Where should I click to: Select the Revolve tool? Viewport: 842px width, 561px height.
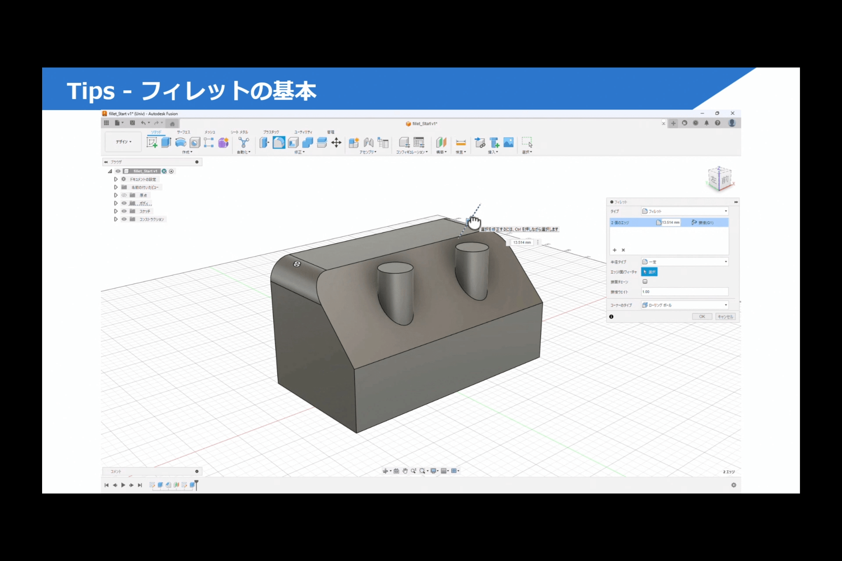click(x=181, y=142)
